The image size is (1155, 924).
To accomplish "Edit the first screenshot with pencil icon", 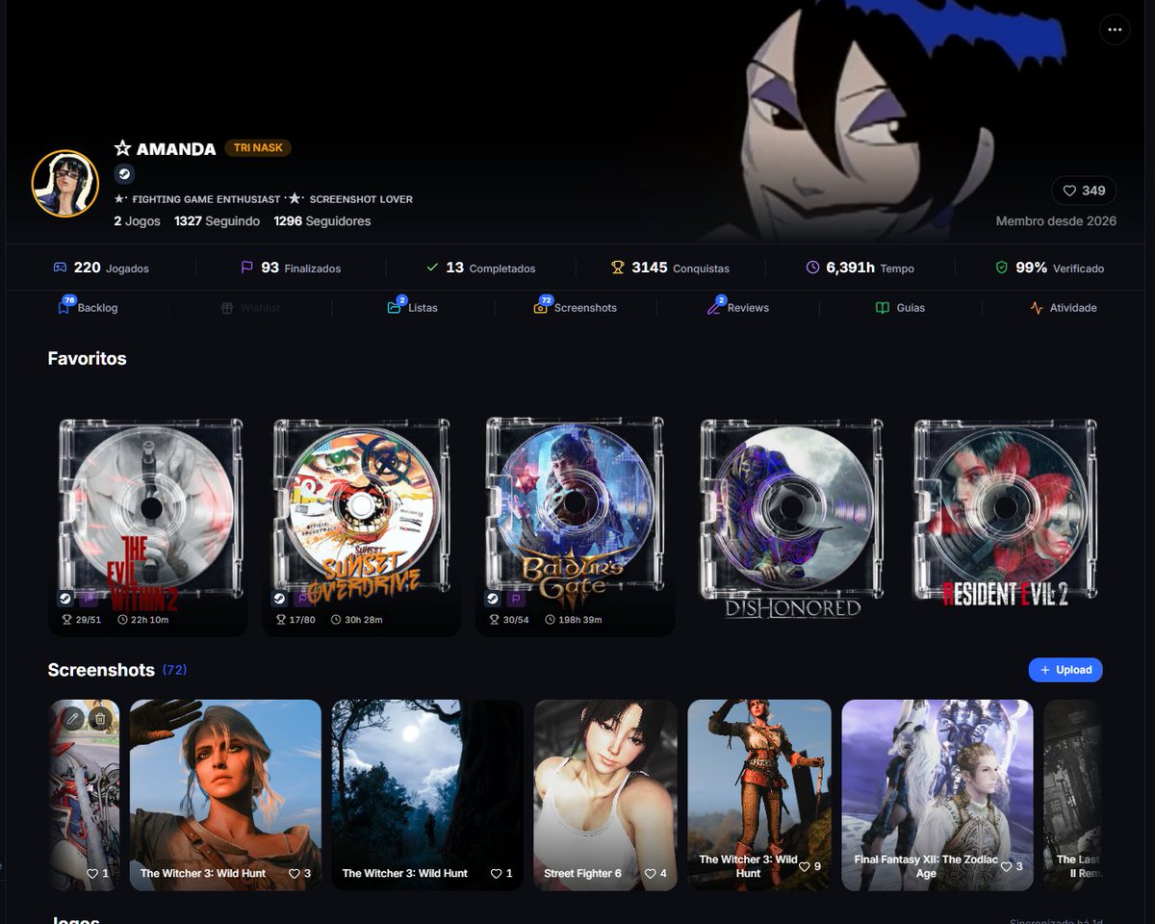I will (x=73, y=718).
